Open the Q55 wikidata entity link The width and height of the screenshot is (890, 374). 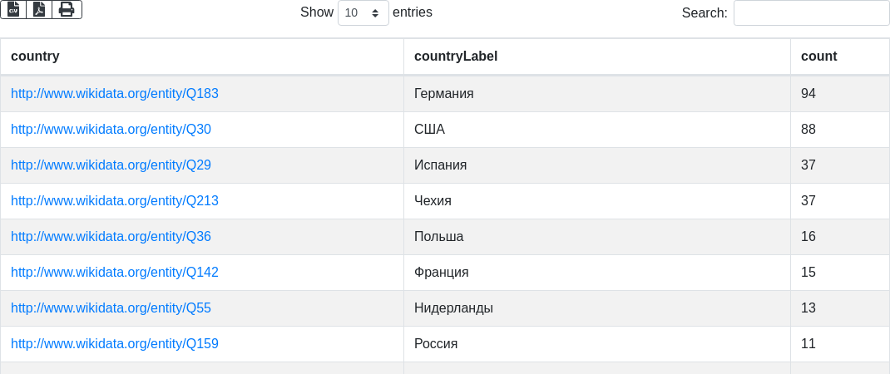(x=111, y=308)
